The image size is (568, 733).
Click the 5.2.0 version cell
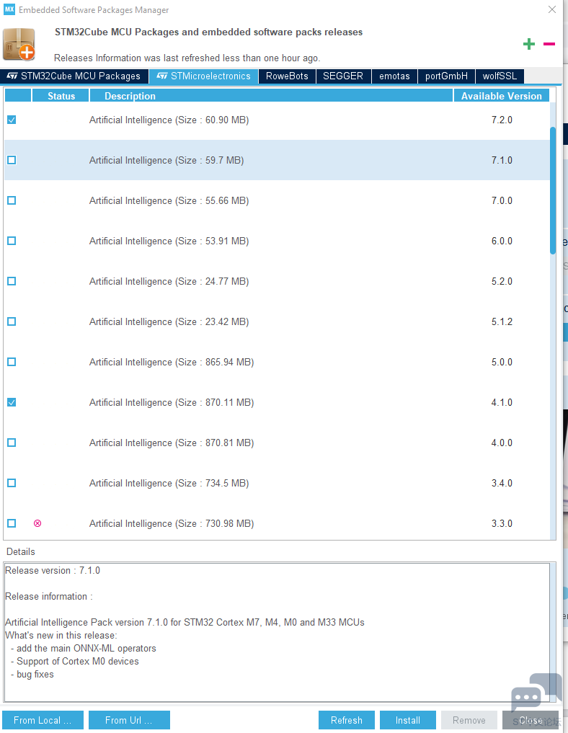pyautogui.click(x=502, y=281)
